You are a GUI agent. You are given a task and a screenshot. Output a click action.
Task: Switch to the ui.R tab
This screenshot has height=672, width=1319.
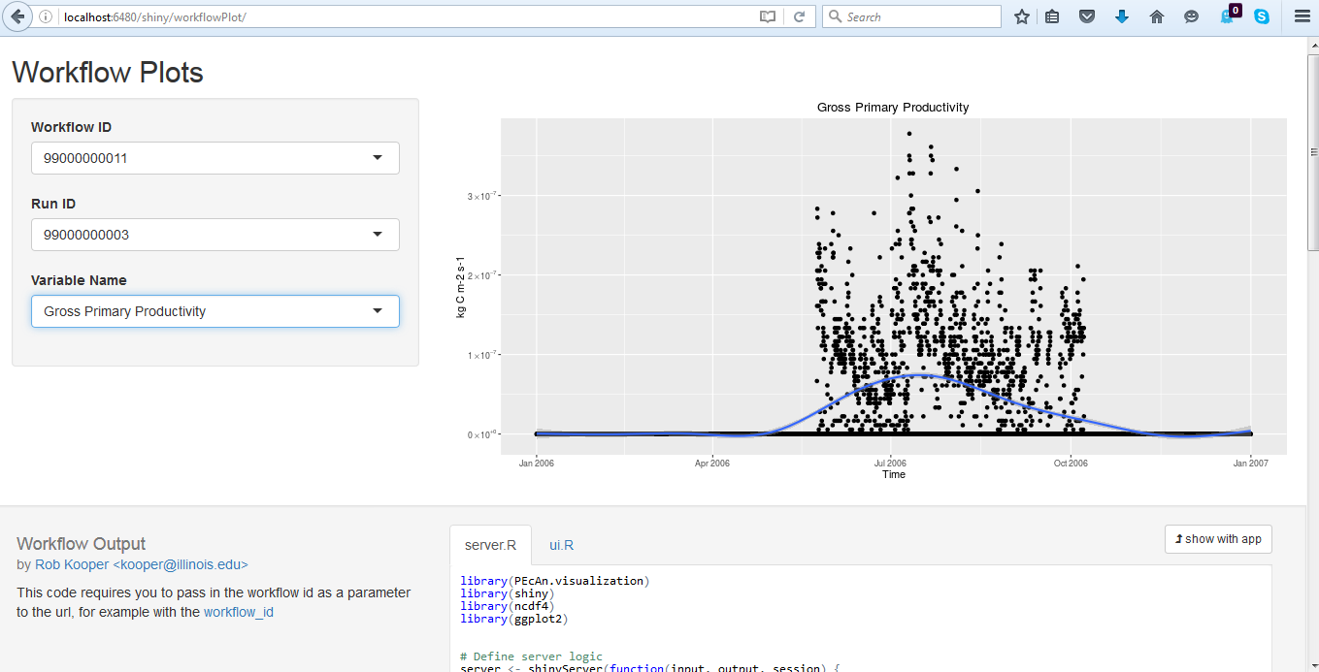click(x=561, y=545)
